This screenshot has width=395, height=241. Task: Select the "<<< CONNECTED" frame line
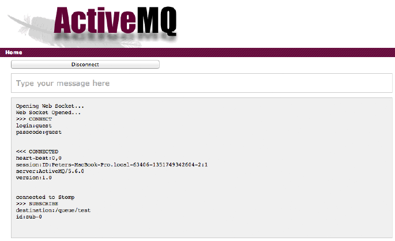tap(37, 152)
